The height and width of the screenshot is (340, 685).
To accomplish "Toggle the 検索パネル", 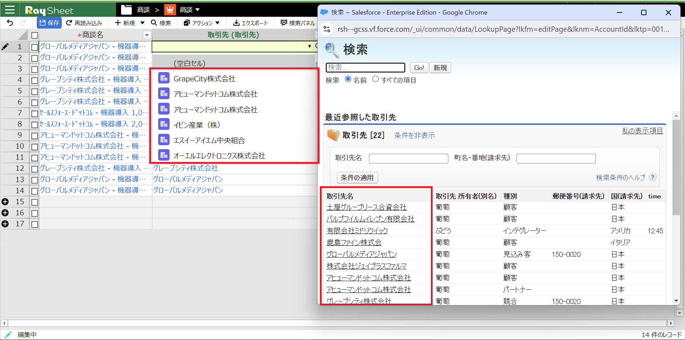I will tap(298, 23).
